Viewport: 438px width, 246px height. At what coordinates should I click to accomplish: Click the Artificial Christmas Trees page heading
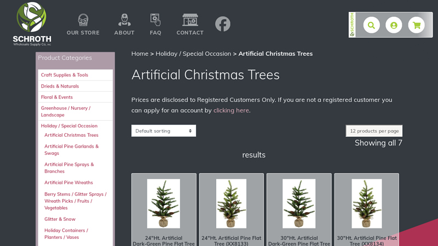click(205, 75)
